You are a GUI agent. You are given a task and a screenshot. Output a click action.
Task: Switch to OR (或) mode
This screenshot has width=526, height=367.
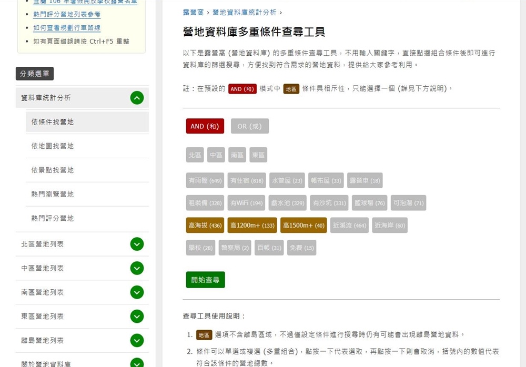pyautogui.click(x=249, y=126)
